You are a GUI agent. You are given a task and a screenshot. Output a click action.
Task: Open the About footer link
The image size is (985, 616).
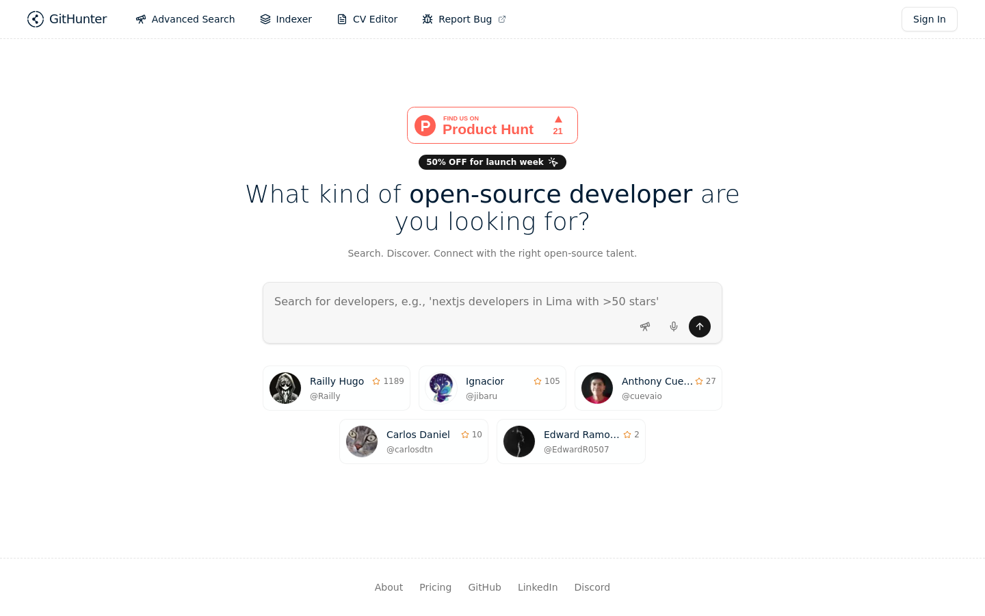389,587
